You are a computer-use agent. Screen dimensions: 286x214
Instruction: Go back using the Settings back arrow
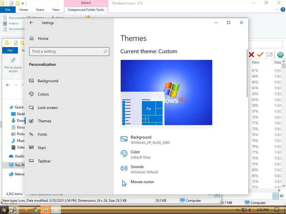click(31, 23)
